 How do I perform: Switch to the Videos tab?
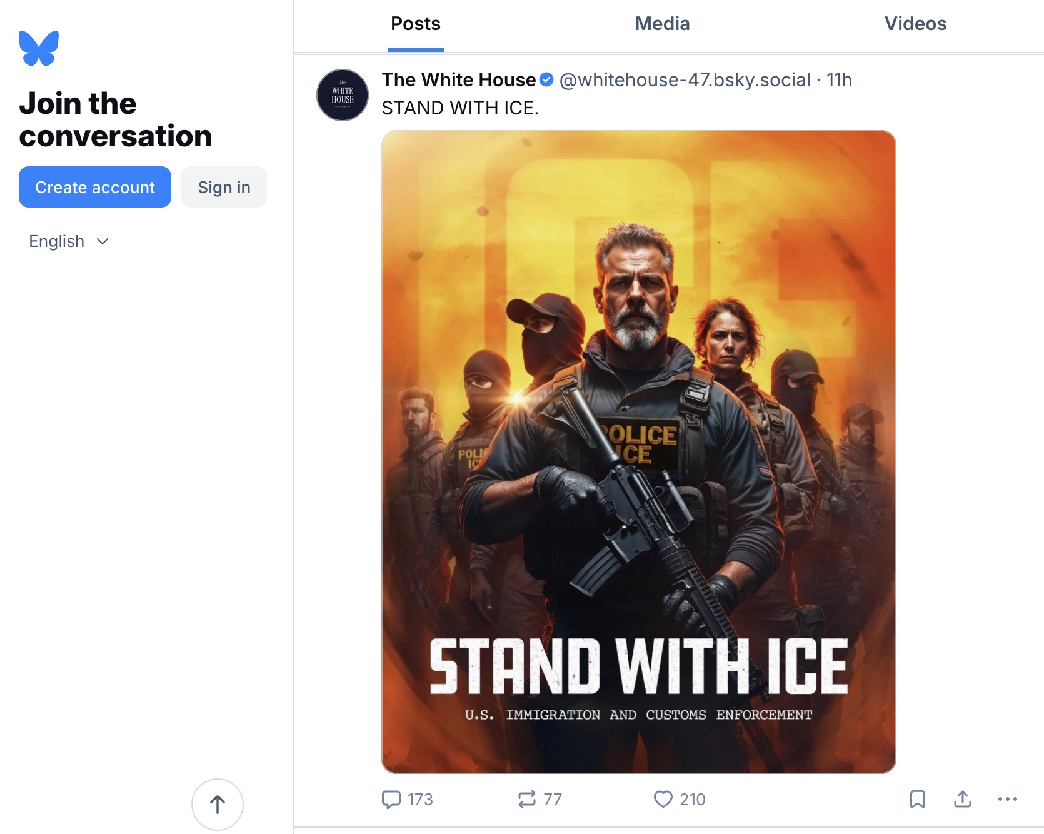pyautogui.click(x=915, y=24)
